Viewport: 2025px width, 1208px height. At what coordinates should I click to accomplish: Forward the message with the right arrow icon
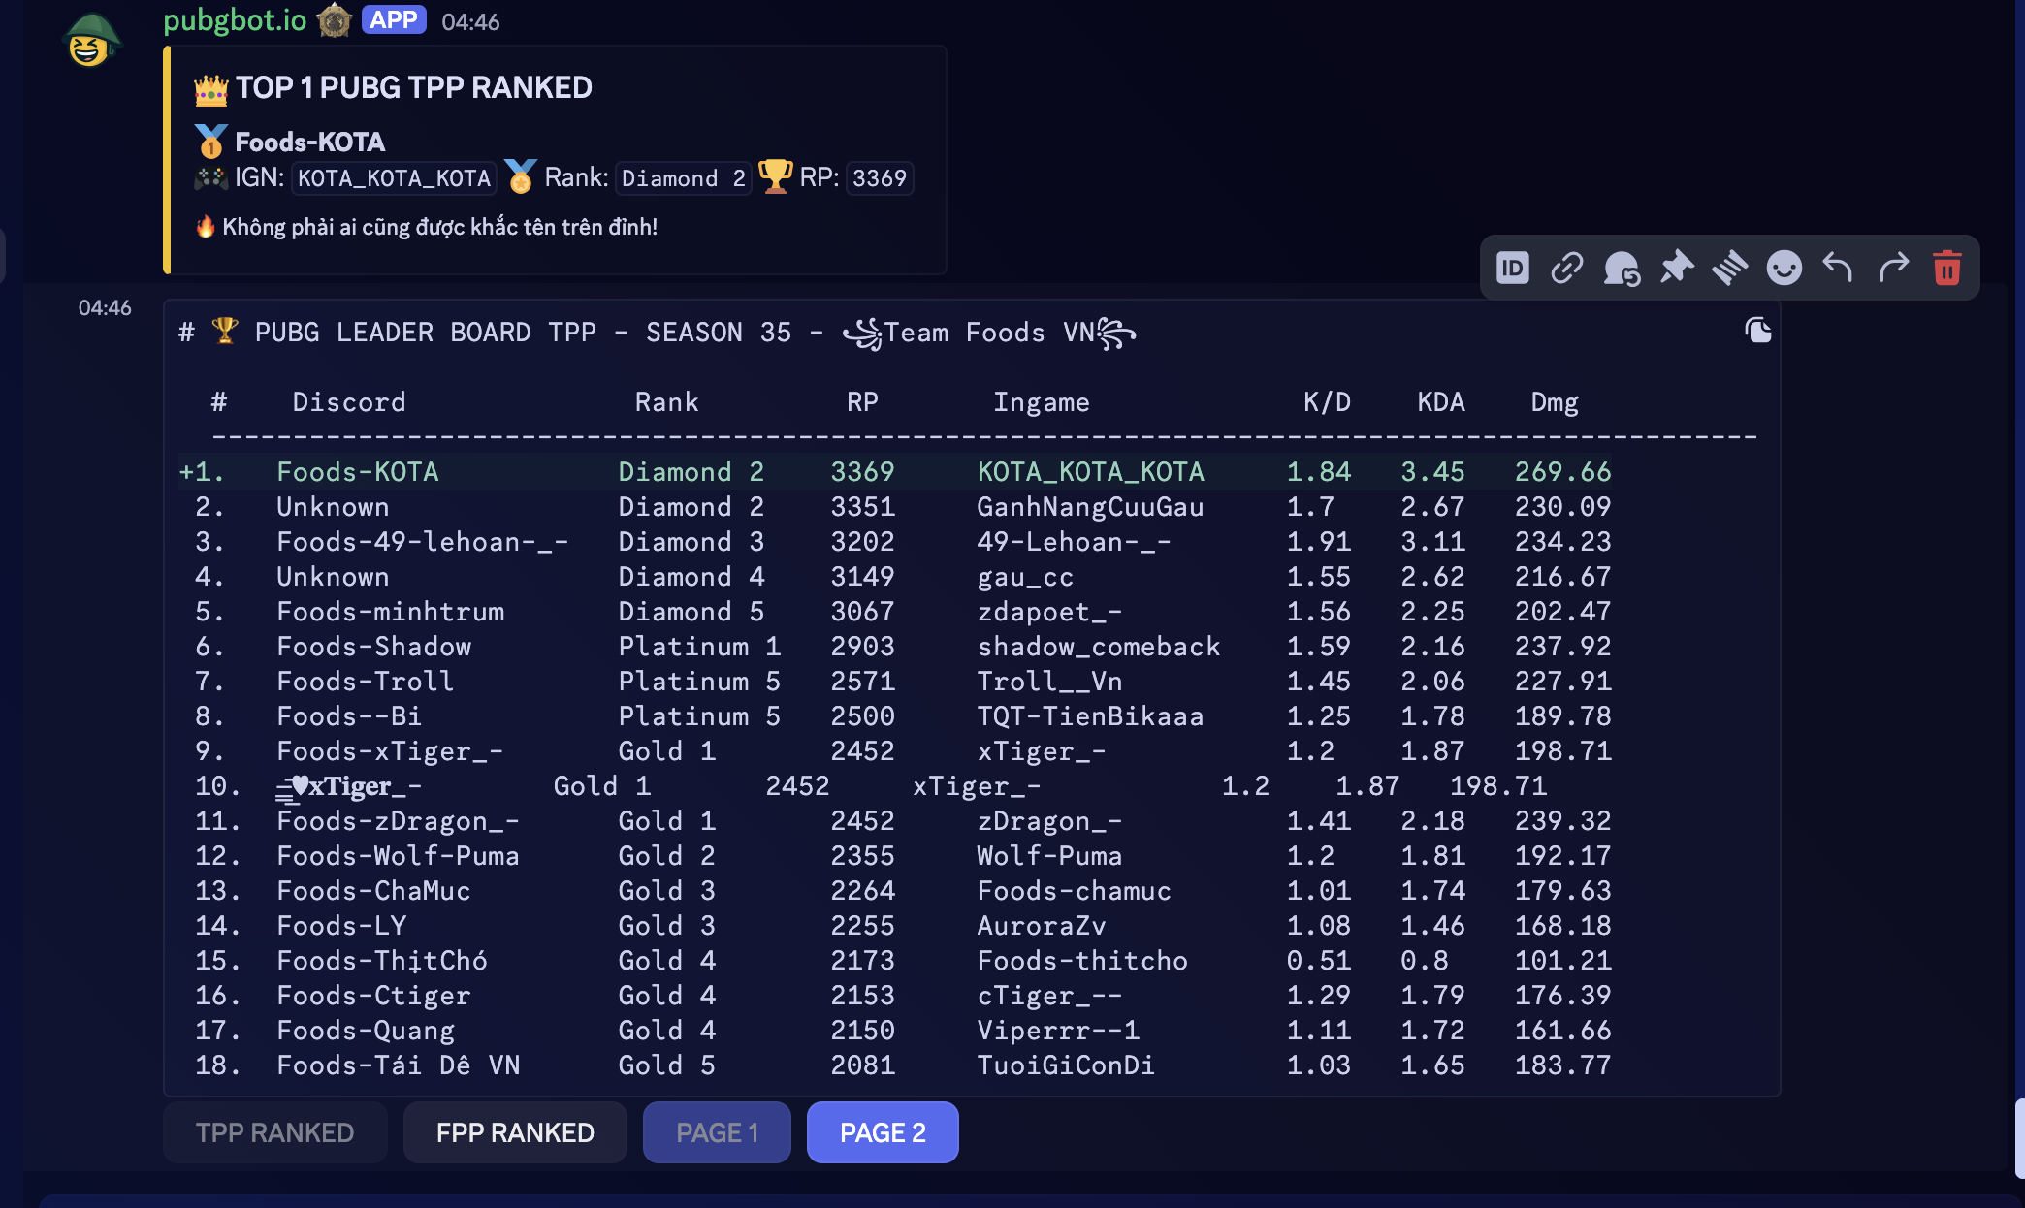pyautogui.click(x=1892, y=268)
